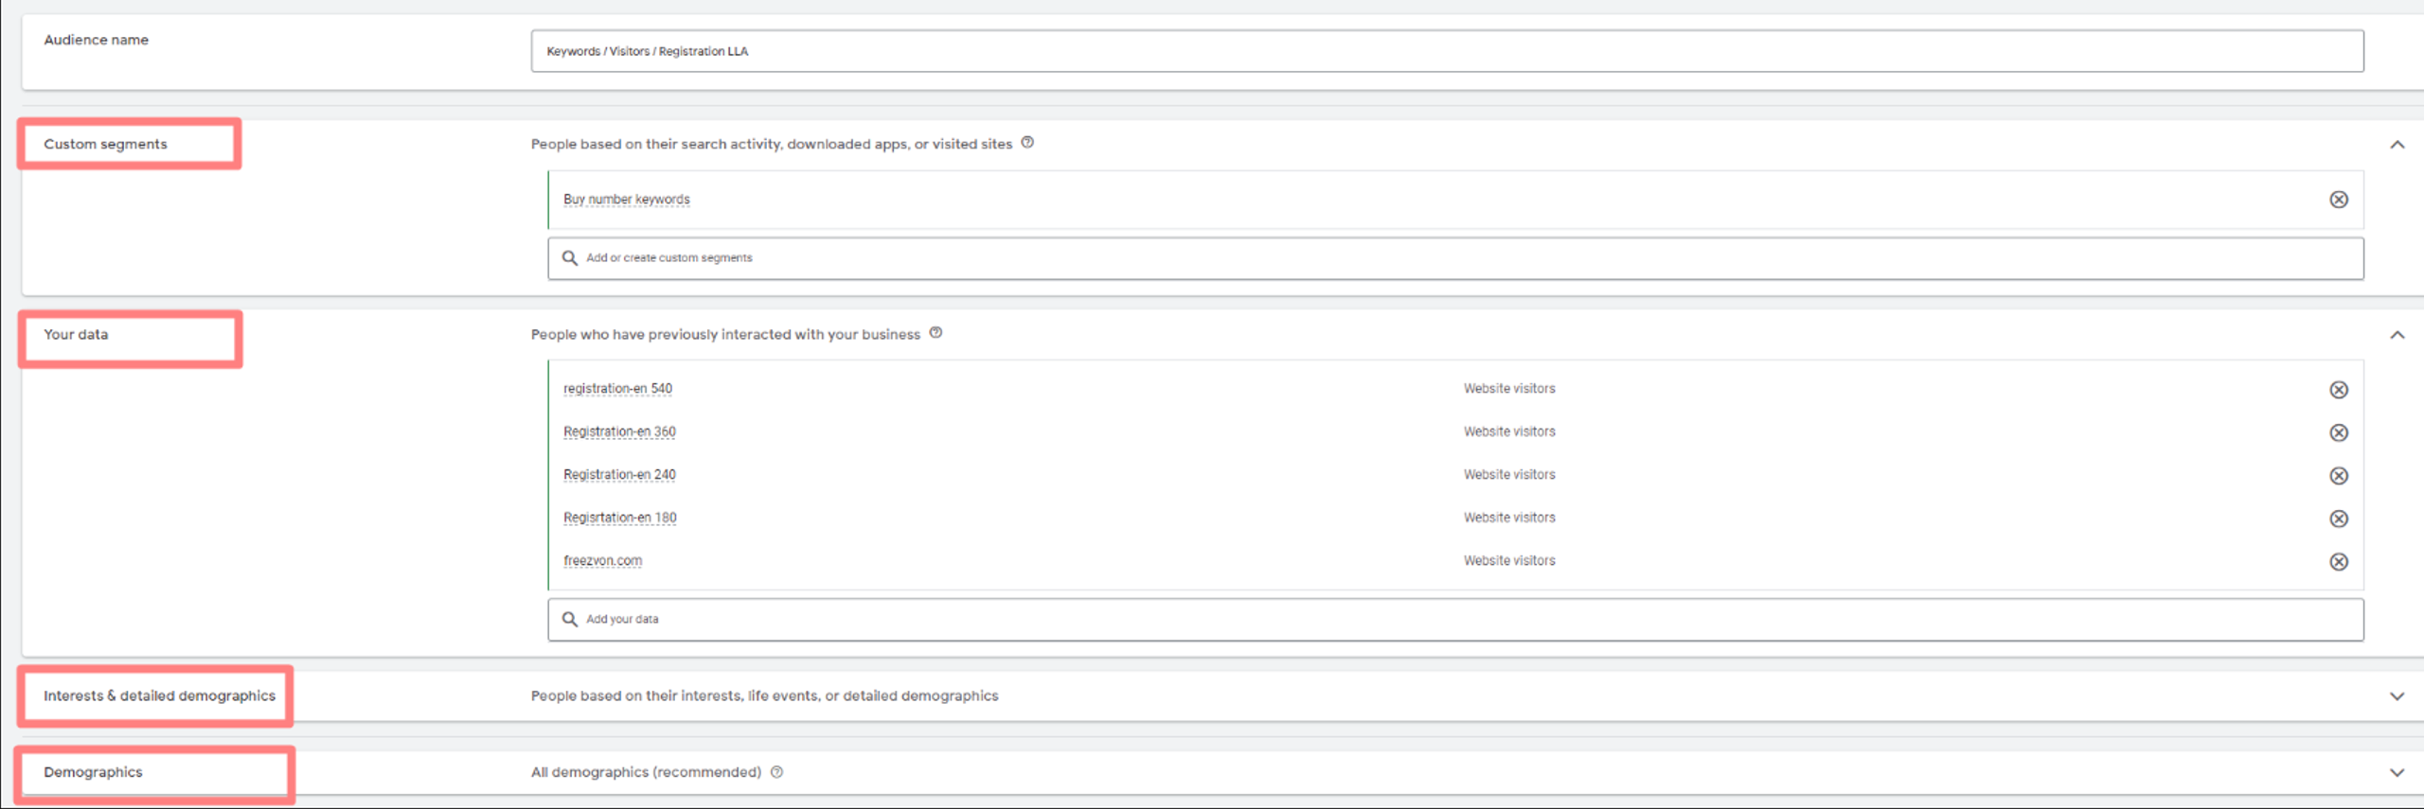The image size is (2424, 809).
Task: Remove Registration-en 240 data segment
Action: pyautogui.click(x=2338, y=476)
